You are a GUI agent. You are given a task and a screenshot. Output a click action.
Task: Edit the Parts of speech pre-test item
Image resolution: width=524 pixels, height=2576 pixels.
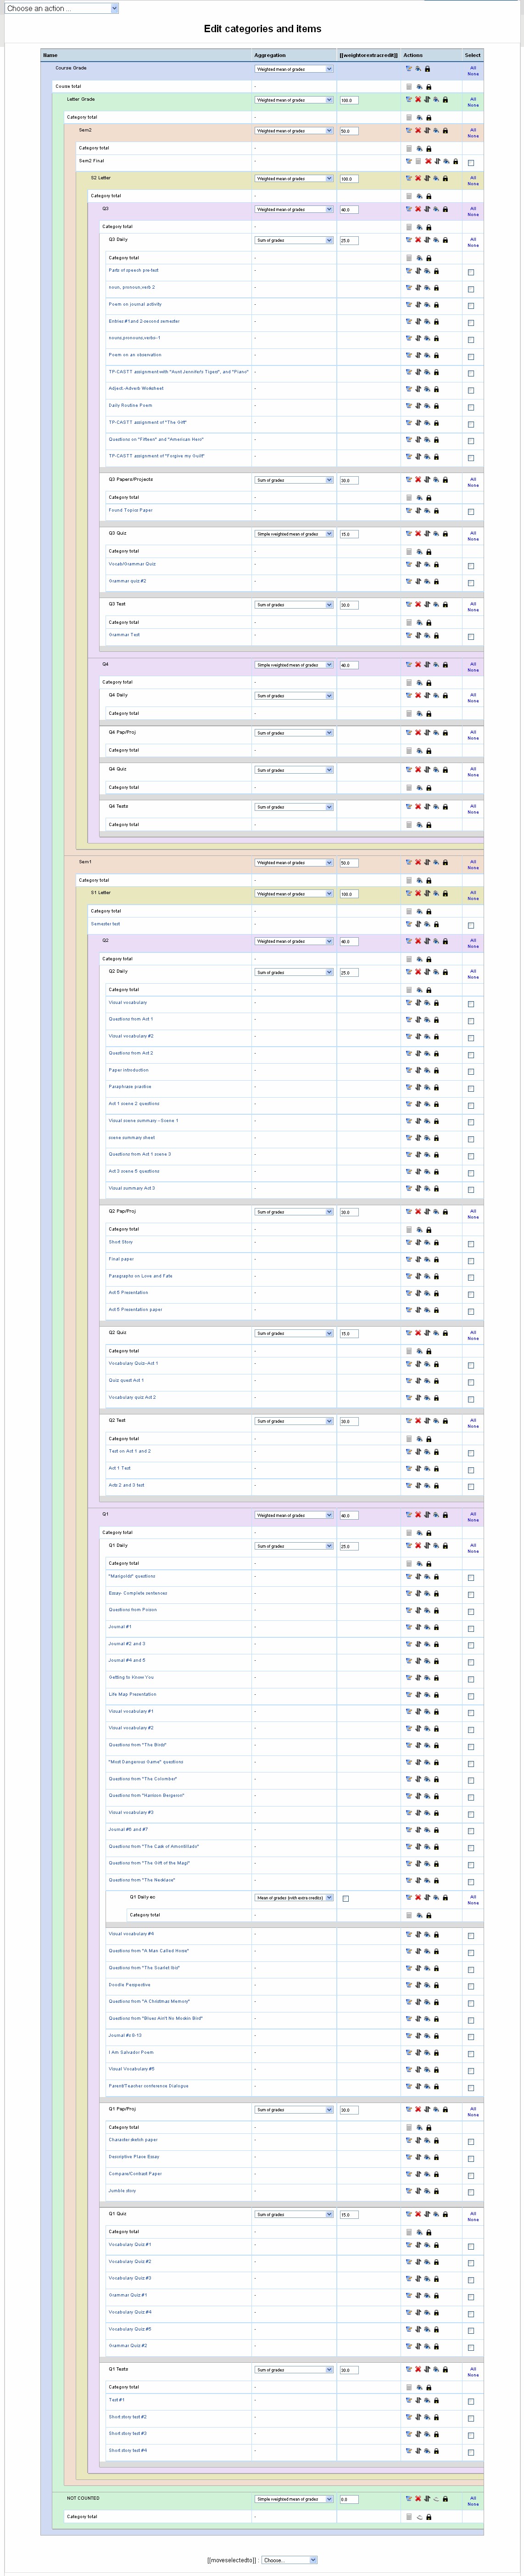408,271
